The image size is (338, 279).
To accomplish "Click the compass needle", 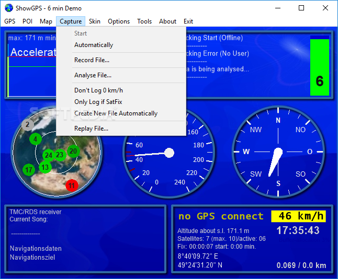I will point(276,162).
